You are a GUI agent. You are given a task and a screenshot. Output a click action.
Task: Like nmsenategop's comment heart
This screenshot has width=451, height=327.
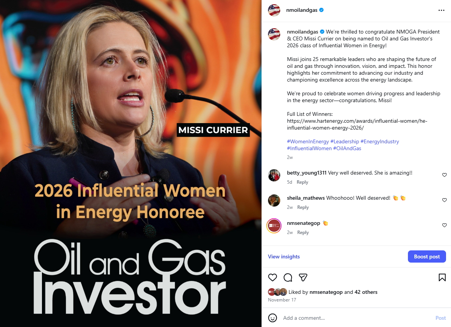point(445,225)
